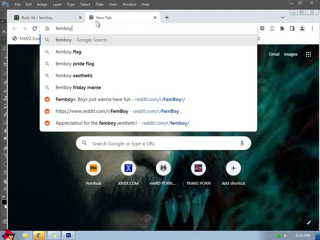
Task: Open Chrome from the taskbar
Action: (x=38, y=236)
